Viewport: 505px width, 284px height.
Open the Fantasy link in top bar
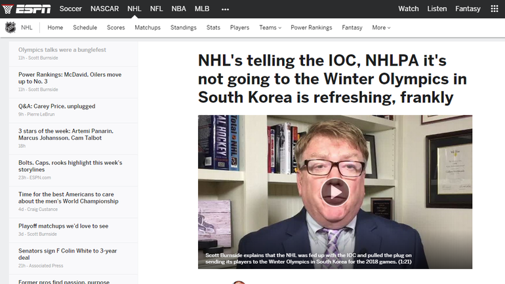468,9
